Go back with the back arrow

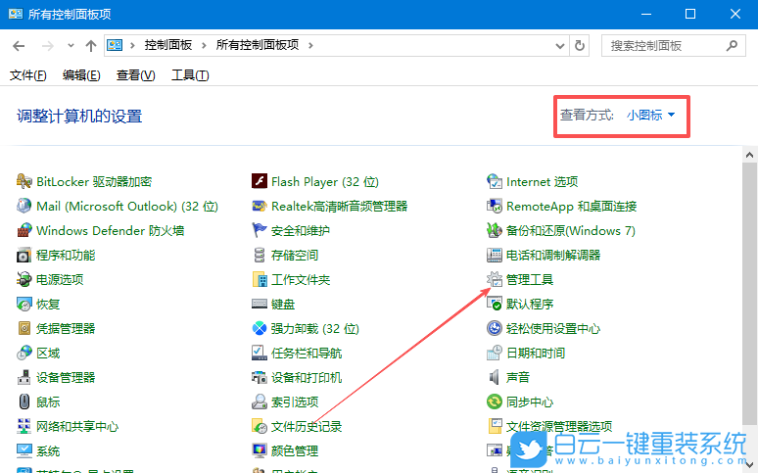[x=19, y=46]
